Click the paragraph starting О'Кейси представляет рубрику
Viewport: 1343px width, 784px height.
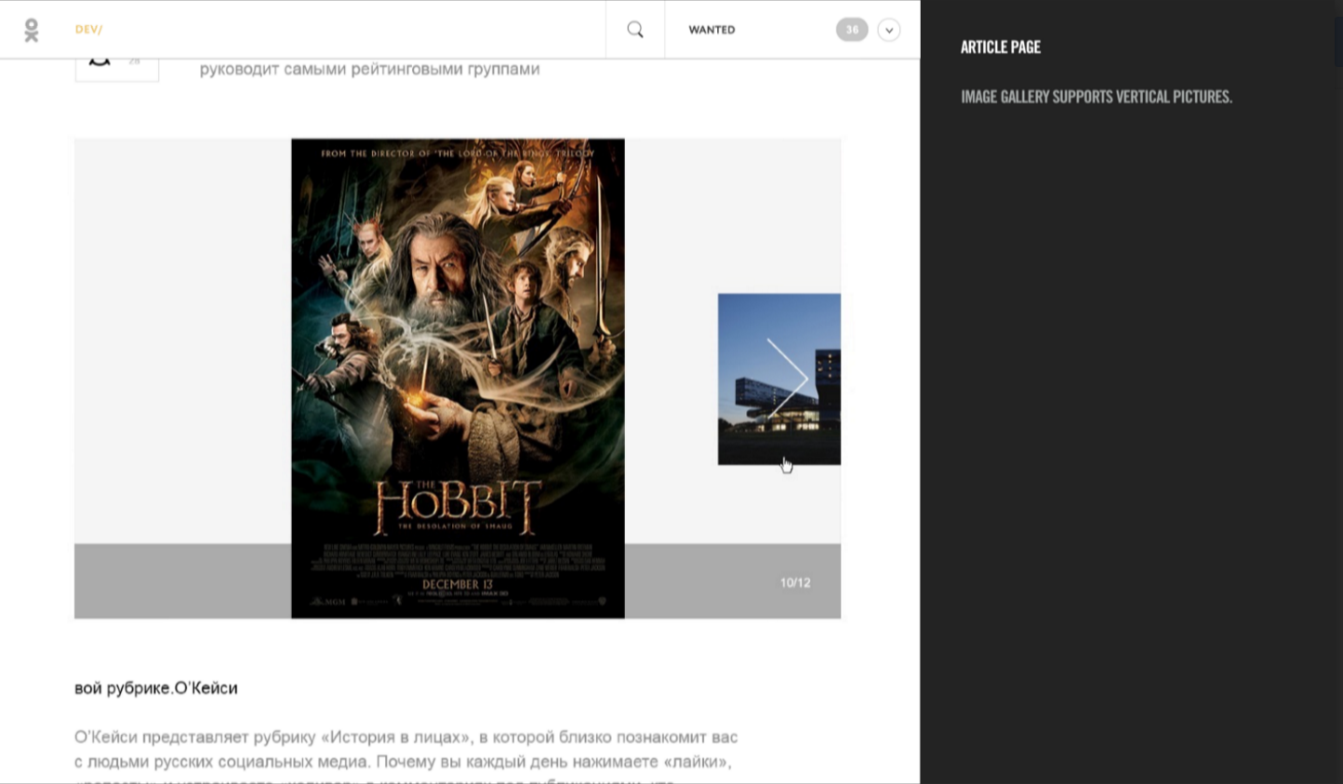coord(406,749)
